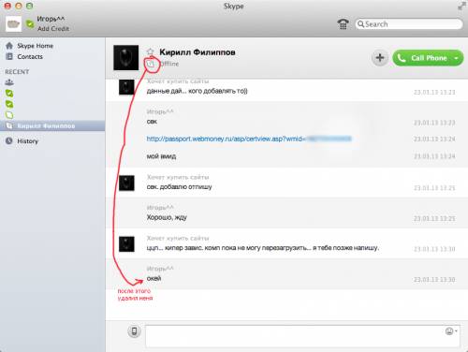Click the message 'мой вмид'
Image resolution: width=468 pixels, height=352 pixels.
click(161, 156)
